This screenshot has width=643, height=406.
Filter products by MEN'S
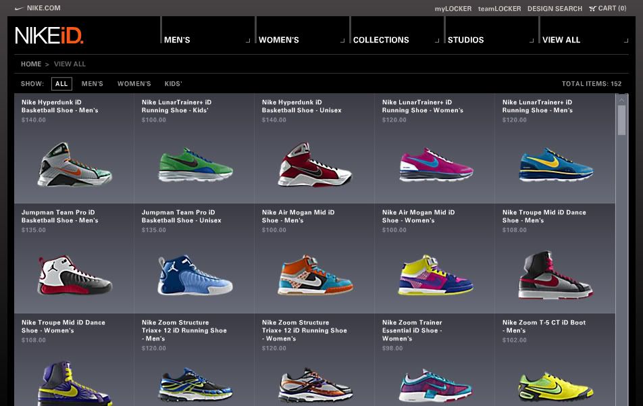(93, 84)
